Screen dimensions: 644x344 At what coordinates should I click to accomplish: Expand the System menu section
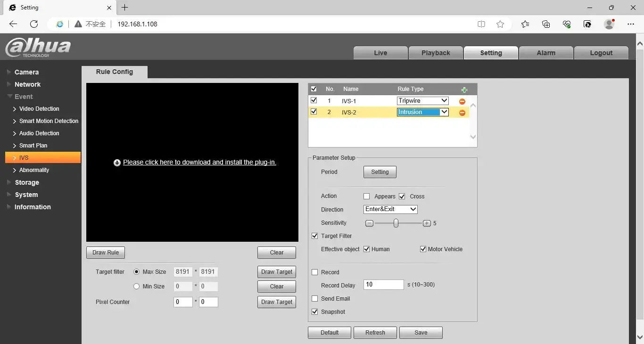point(26,195)
